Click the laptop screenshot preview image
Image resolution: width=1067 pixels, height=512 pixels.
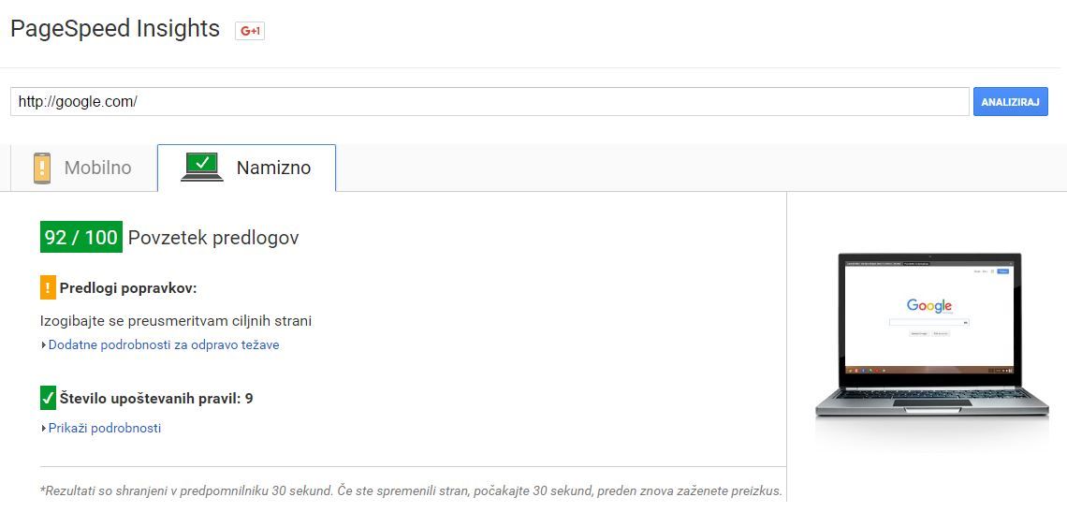929,337
